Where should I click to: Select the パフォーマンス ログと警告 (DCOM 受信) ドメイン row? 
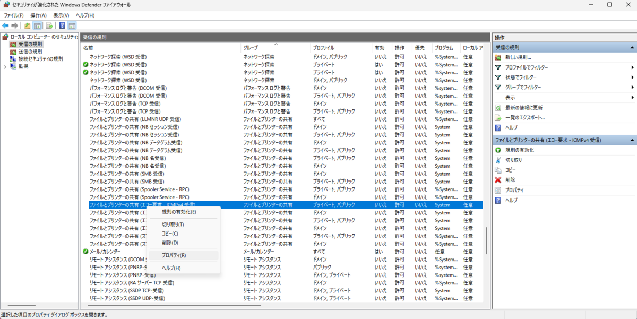click(x=282, y=88)
